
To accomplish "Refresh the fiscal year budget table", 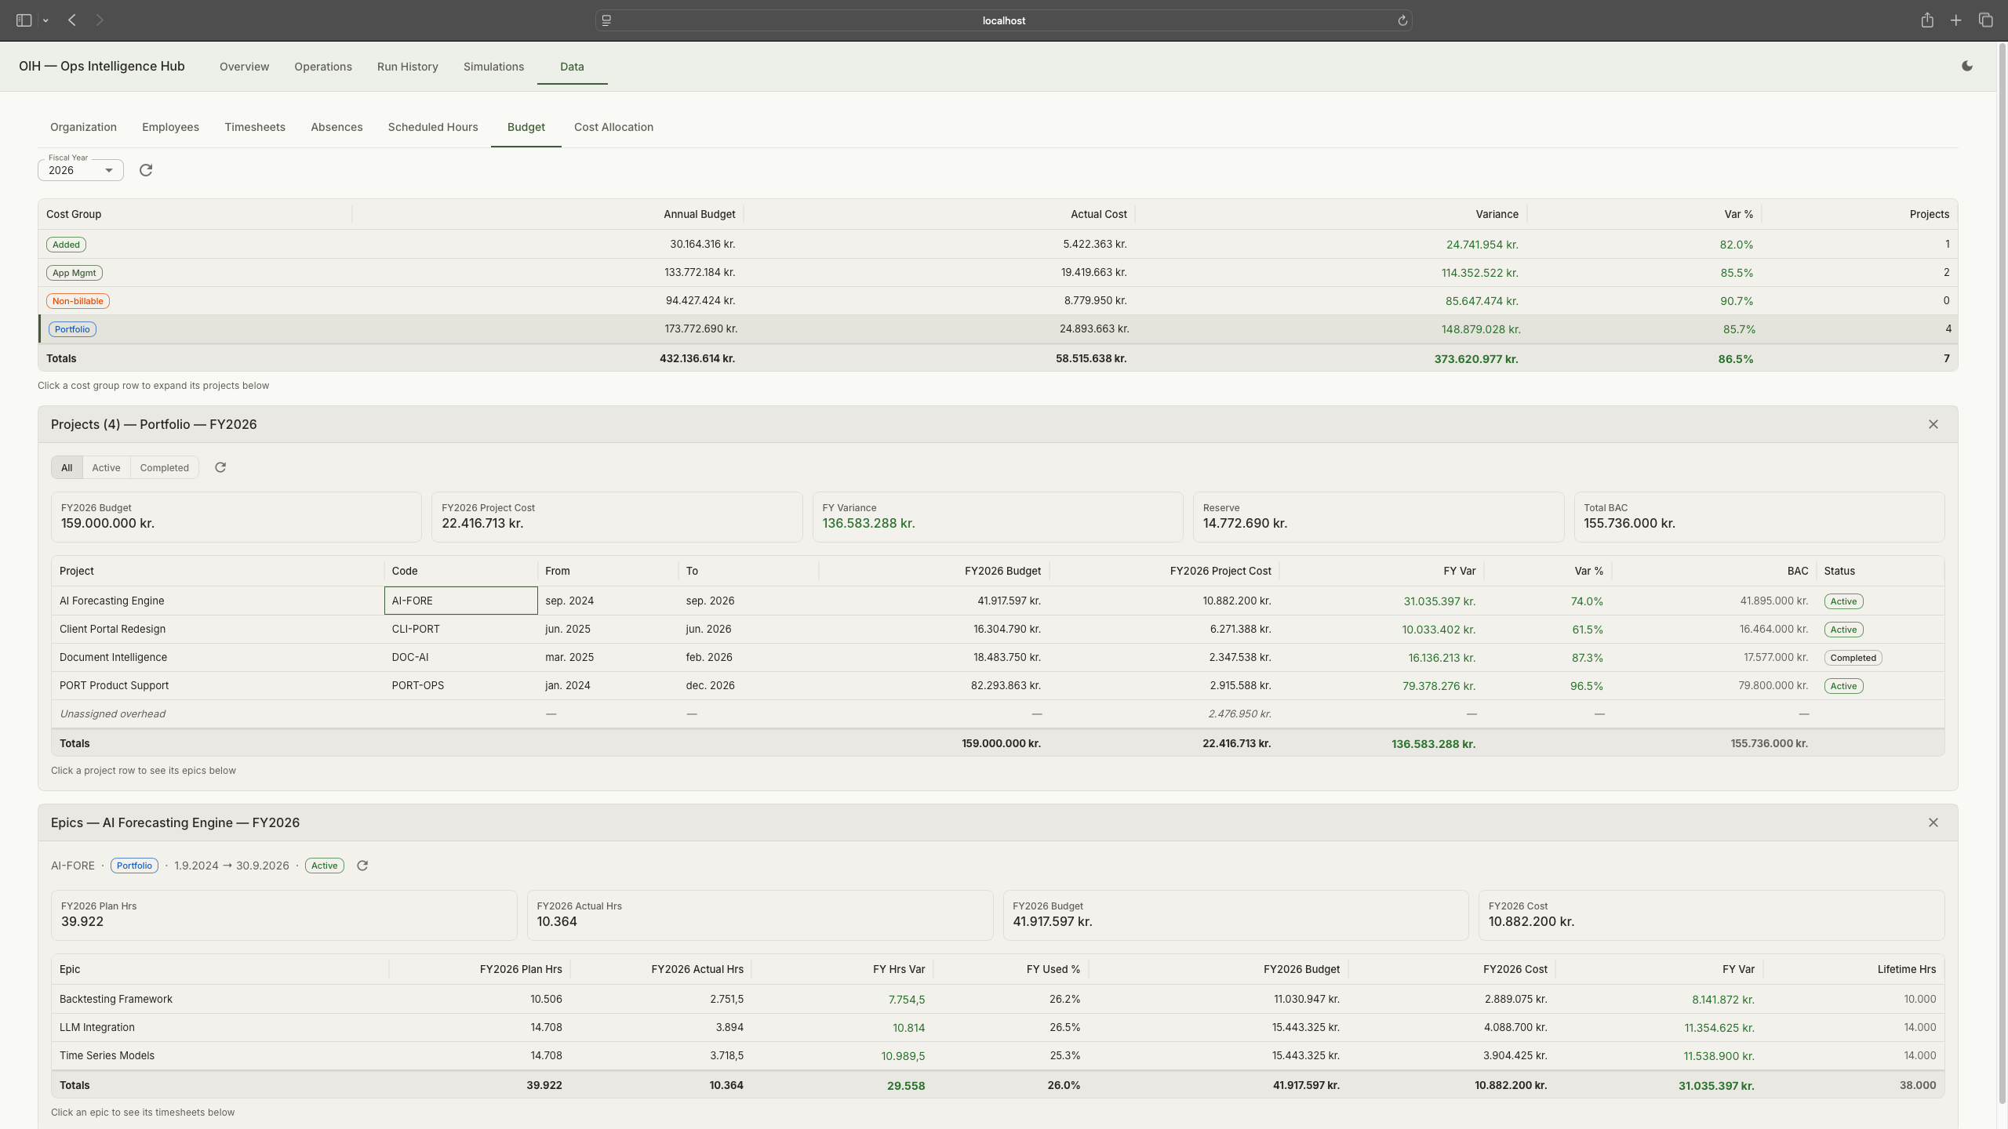I will (x=146, y=170).
